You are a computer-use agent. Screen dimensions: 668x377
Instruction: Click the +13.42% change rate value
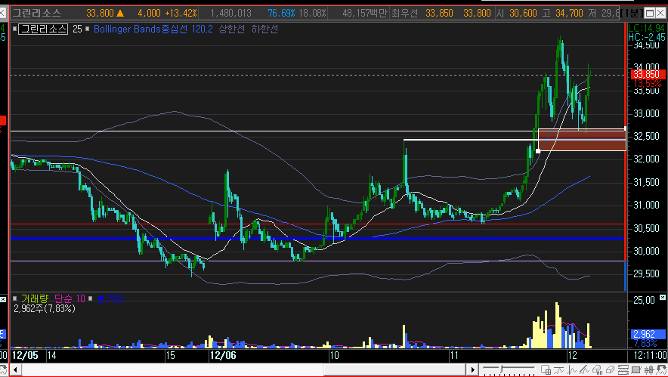coord(181,13)
